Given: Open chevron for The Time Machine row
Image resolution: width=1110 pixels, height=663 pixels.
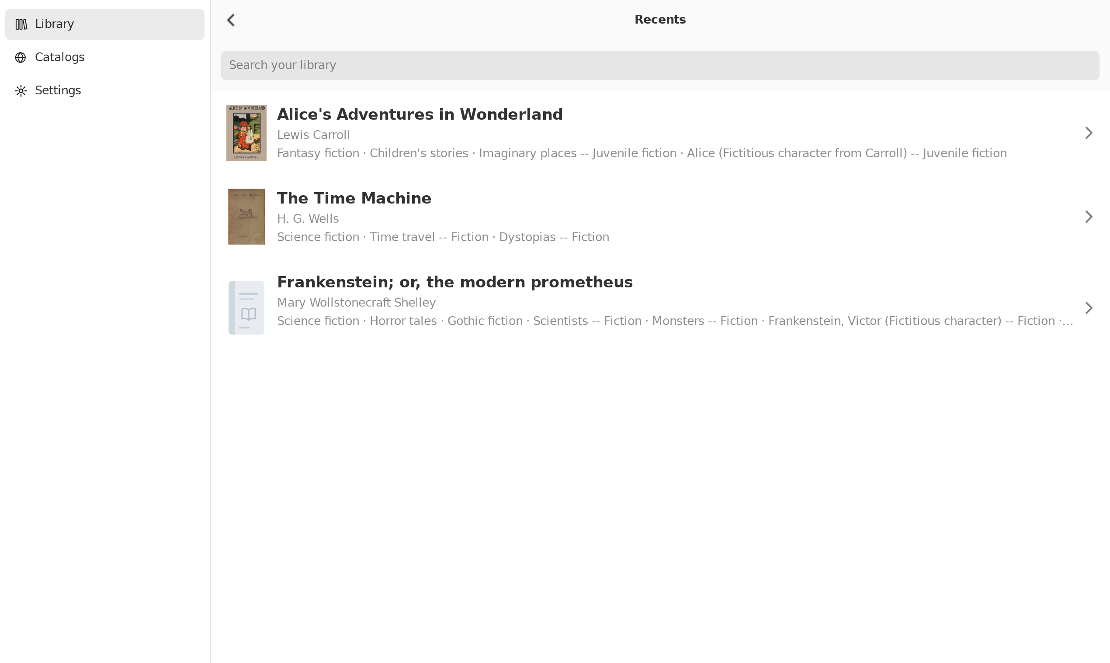Looking at the screenshot, I should pos(1089,217).
